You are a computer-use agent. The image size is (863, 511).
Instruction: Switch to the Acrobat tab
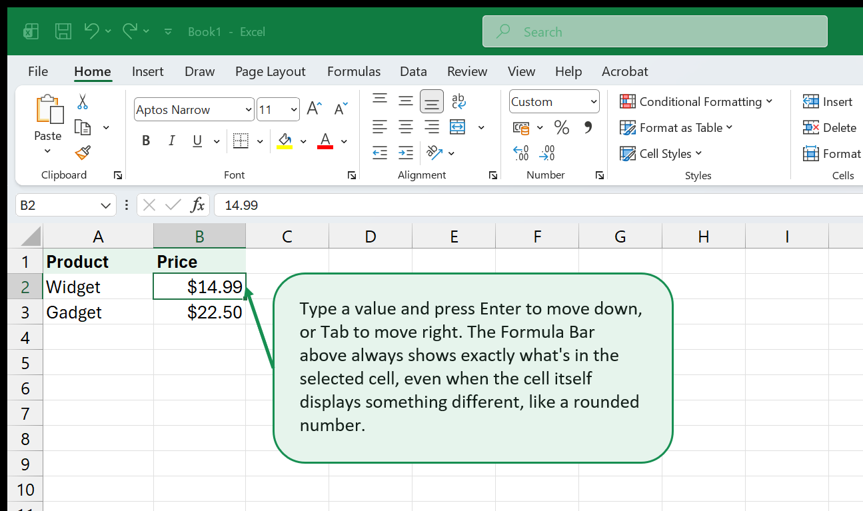coord(625,71)
